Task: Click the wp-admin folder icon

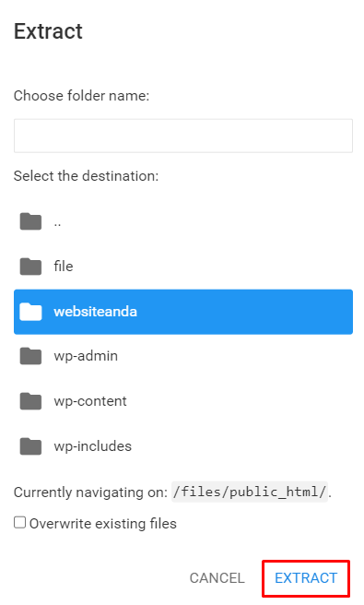Action: click(x=30, y=356)
